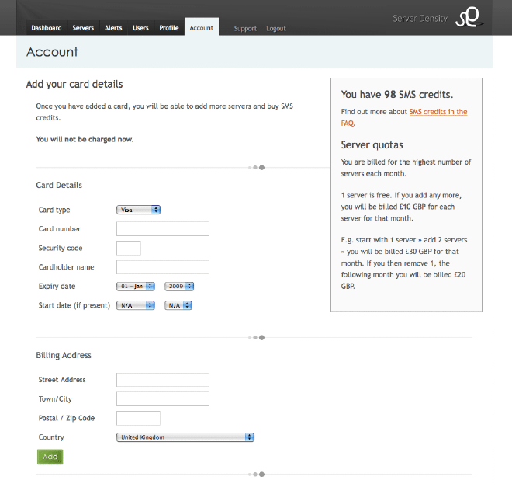Viewport: 512px width, 487px height.
Task: Open the Start date month dropdown
Action: (x=136, y=306)
